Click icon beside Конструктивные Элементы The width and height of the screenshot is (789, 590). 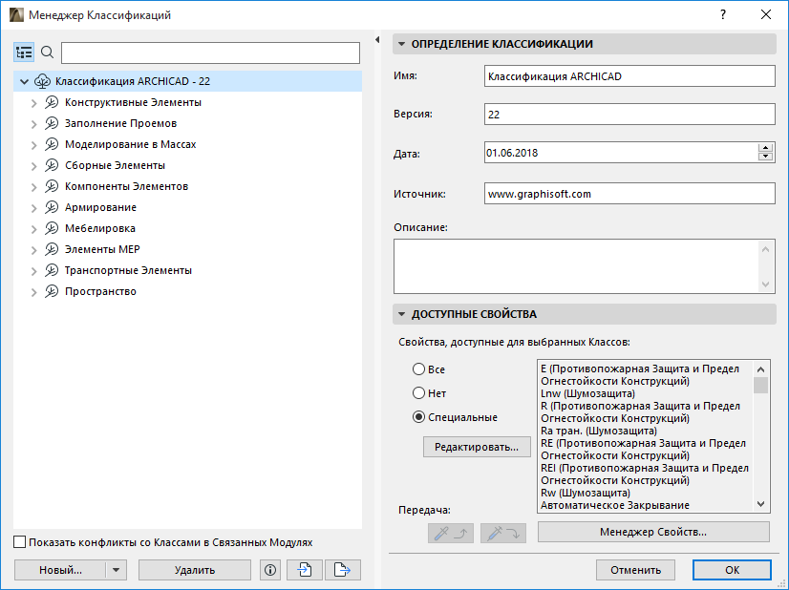click(52, 102)
